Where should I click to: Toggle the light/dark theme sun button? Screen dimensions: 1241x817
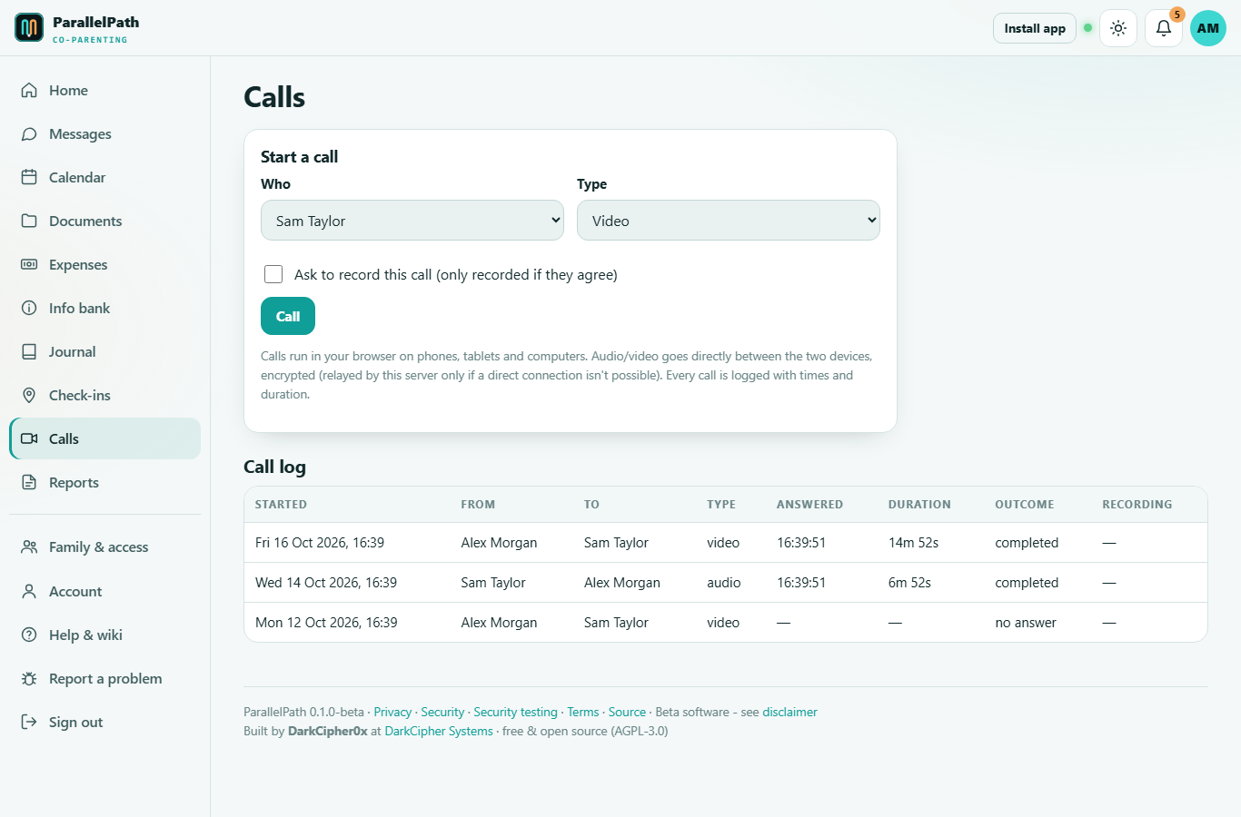1118,28
